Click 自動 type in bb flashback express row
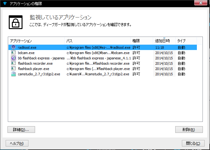 182,58
